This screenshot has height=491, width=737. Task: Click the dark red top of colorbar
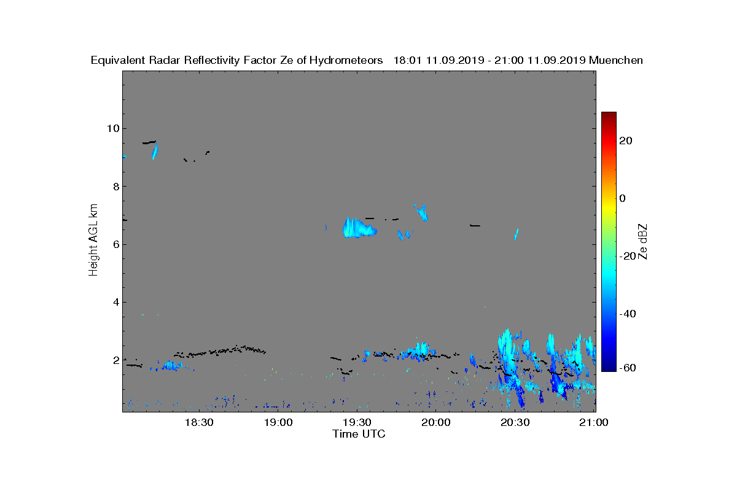click(x=609, y=115)
